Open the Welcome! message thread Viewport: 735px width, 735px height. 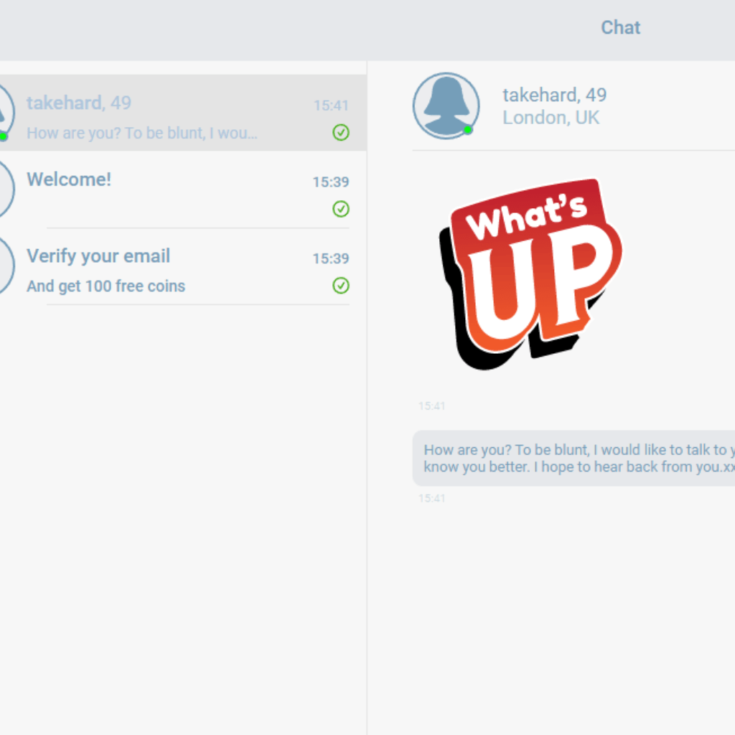183,189
